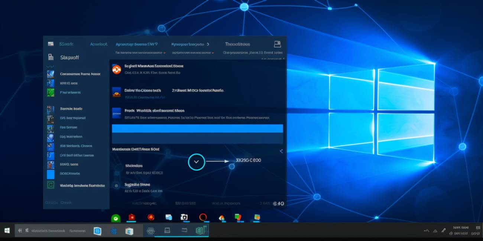Open the blue documents icon in the dock row
The width and height of the screenshot is (483, 241).
[169, 217]
